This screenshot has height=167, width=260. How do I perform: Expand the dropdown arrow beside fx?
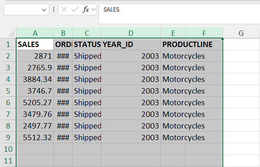(94, 9)
